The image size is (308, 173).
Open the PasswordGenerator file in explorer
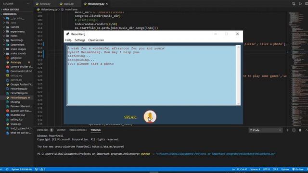coord(21,106)
